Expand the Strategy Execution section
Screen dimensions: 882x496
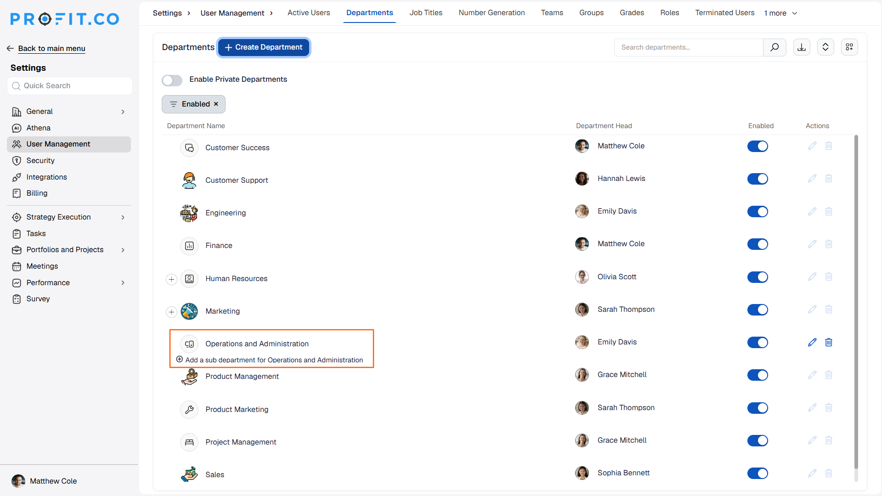[x=123, y=217]
